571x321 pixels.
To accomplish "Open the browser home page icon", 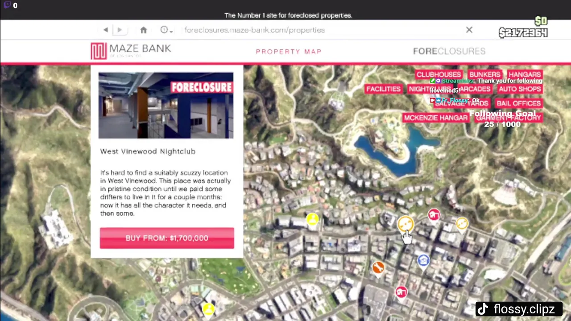I will [143, 30].
